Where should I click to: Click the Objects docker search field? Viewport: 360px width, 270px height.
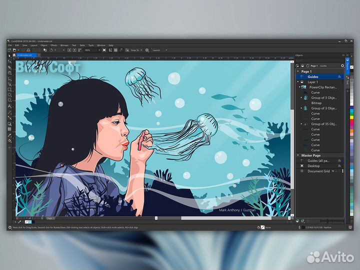coord(320,60)
